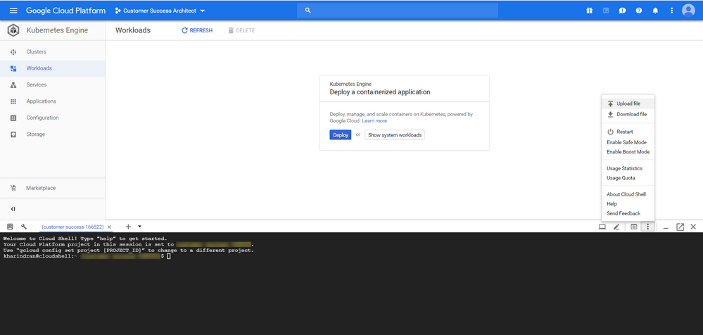Screen dimensions: 703x335
Task: Open the Customer Success Architect project selector
Action: coord(160,11)
